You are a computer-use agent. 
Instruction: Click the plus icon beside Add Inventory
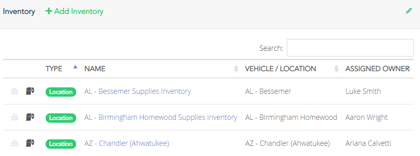48,11
